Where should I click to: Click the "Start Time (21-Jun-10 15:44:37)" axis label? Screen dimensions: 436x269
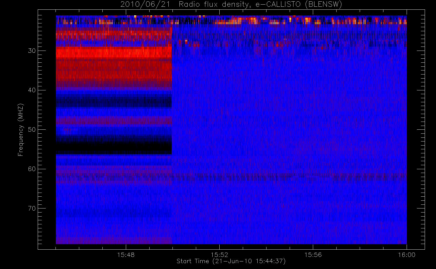(231, 261)
